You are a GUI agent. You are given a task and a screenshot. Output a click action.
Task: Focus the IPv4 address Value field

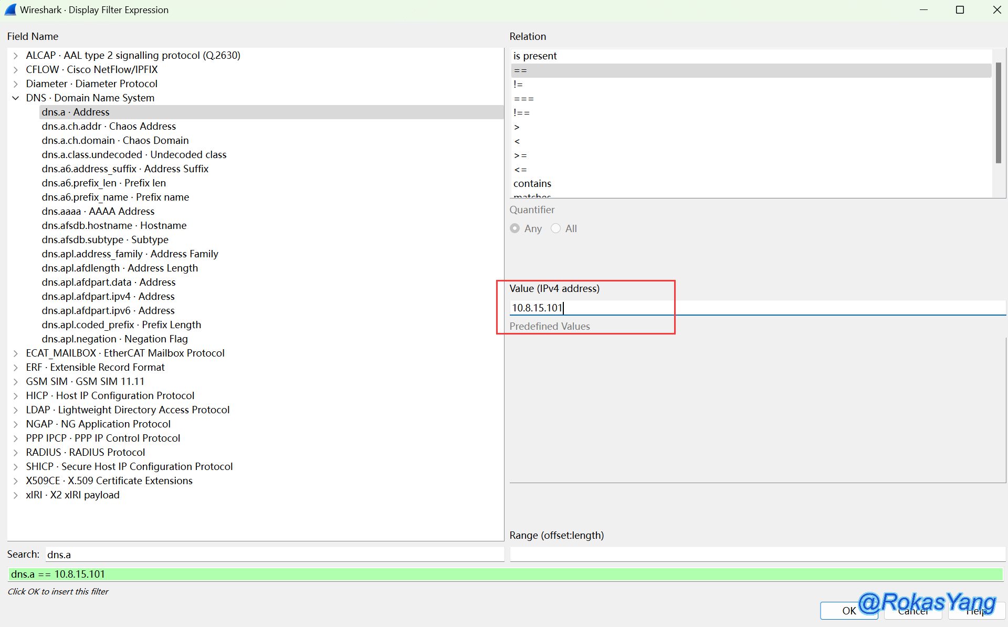758,308
